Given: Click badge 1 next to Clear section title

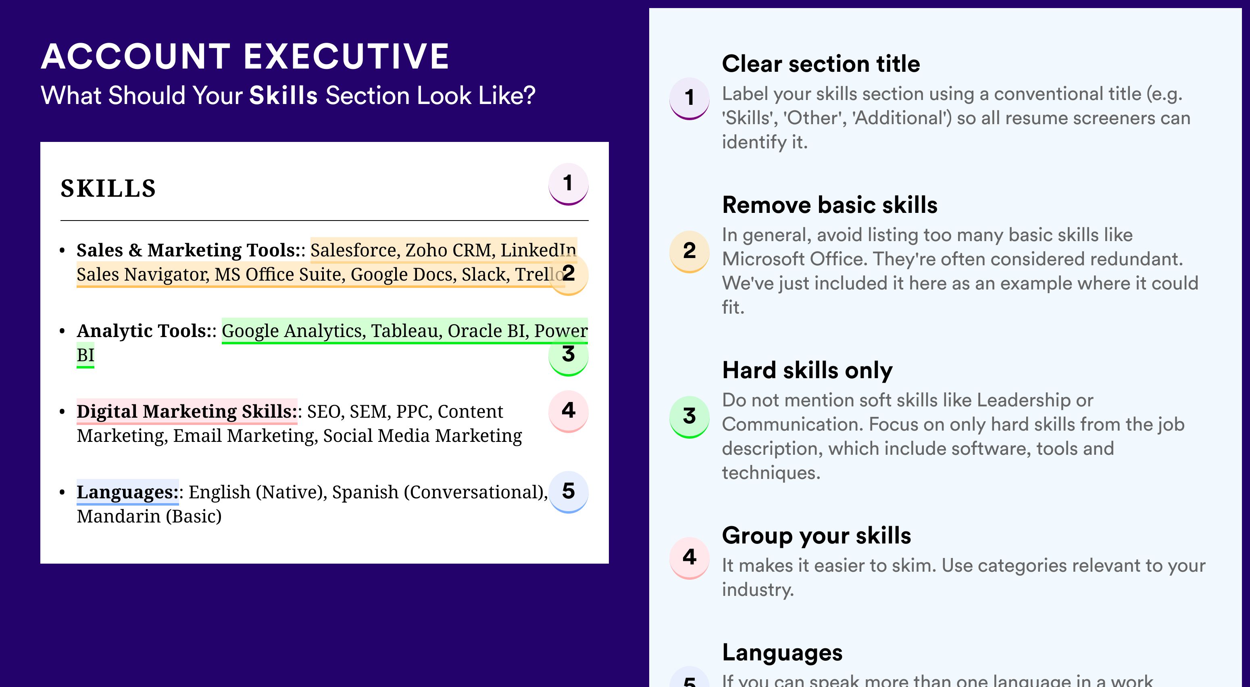Looking at the screenshot, I should pos(689,98).
